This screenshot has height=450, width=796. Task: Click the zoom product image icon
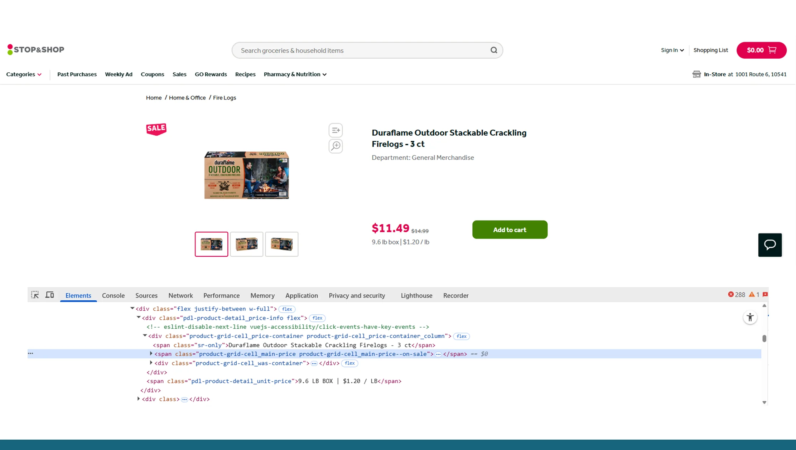point(336,146)
